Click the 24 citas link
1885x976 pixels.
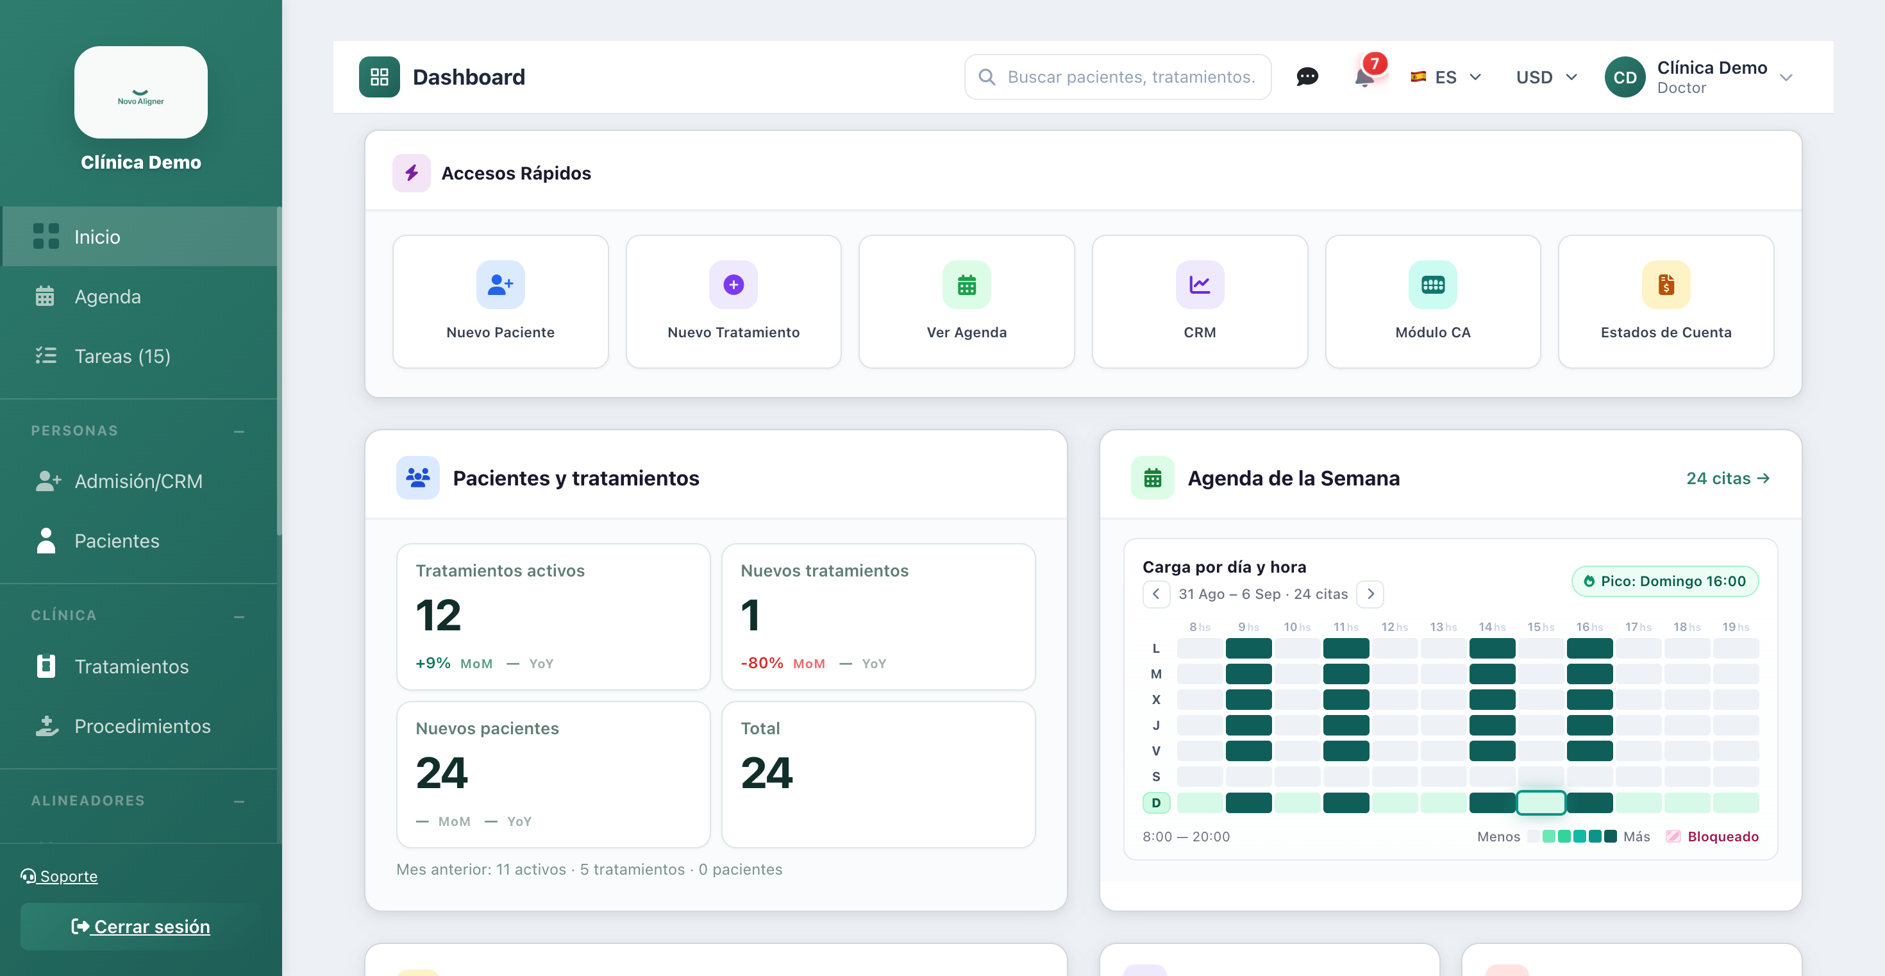click(x=1728, y=478)
